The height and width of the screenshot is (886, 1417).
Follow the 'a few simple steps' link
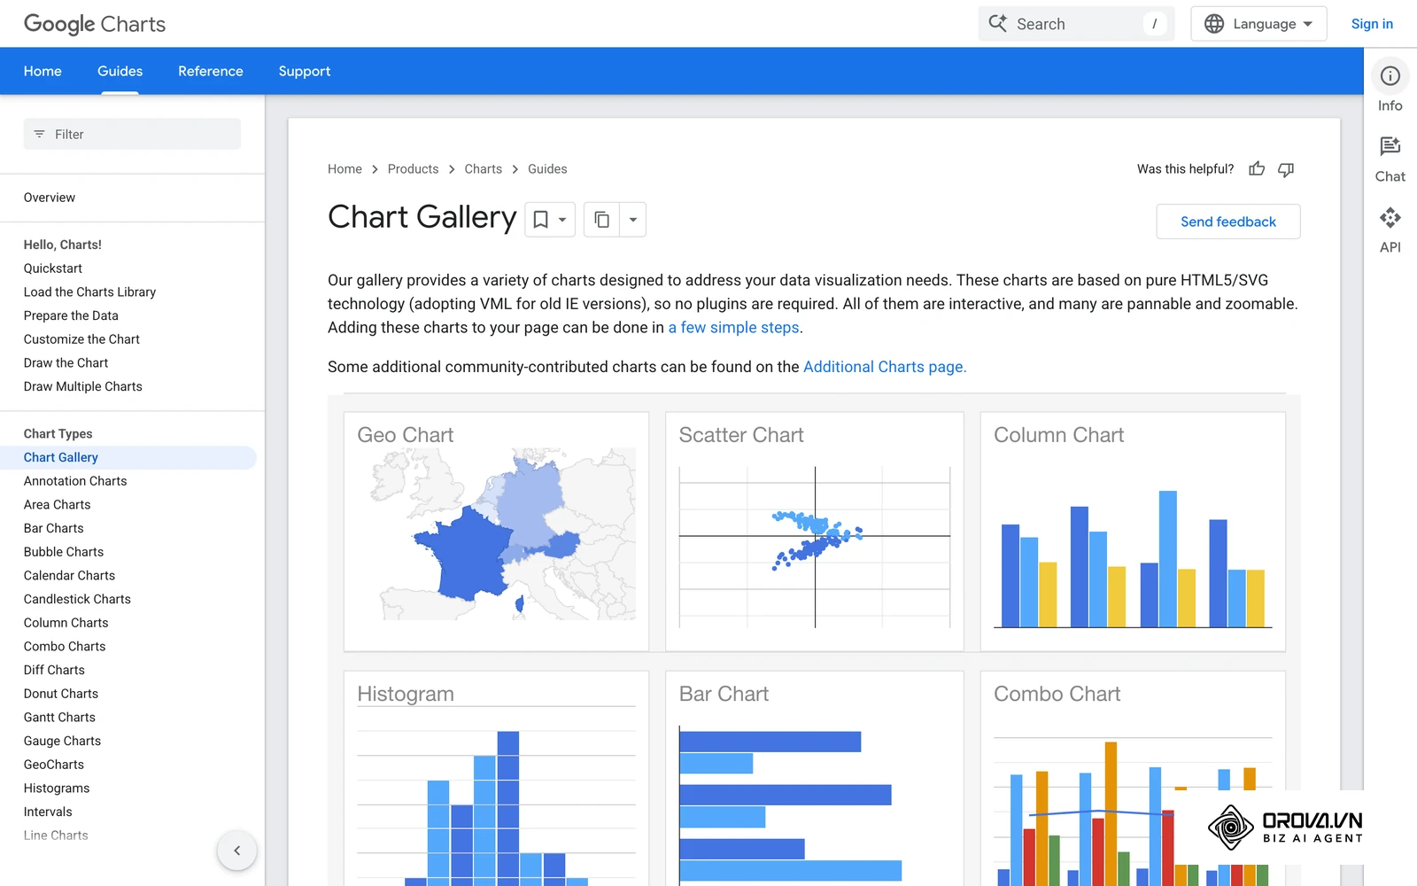click(733, 328)
